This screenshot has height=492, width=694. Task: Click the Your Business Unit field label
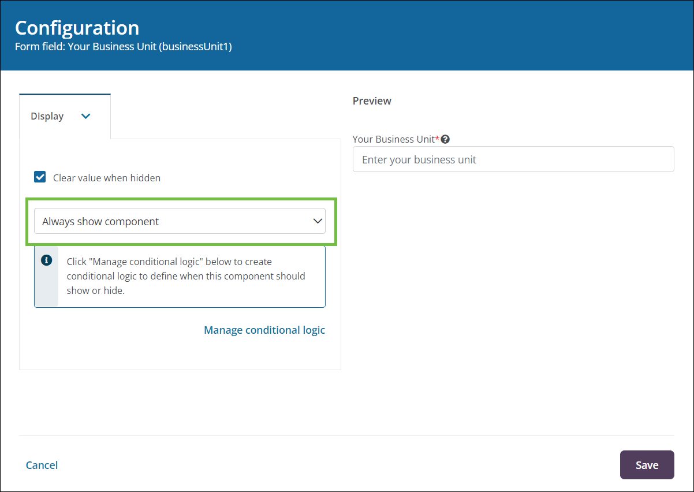pyautogui.click(x=393, y=139)
